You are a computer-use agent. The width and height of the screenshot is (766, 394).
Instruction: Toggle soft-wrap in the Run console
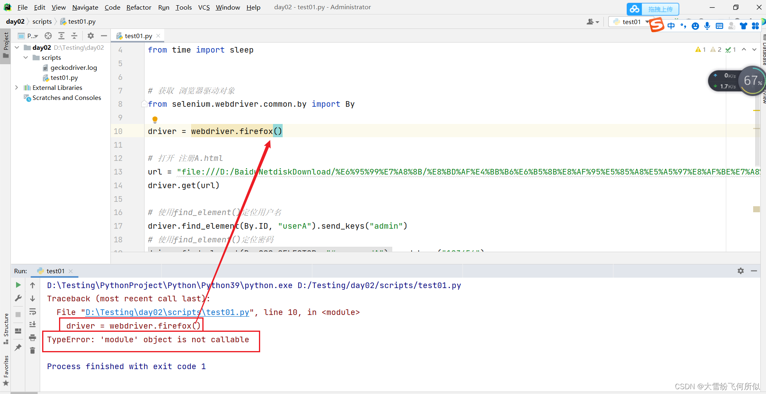(33, 312)
